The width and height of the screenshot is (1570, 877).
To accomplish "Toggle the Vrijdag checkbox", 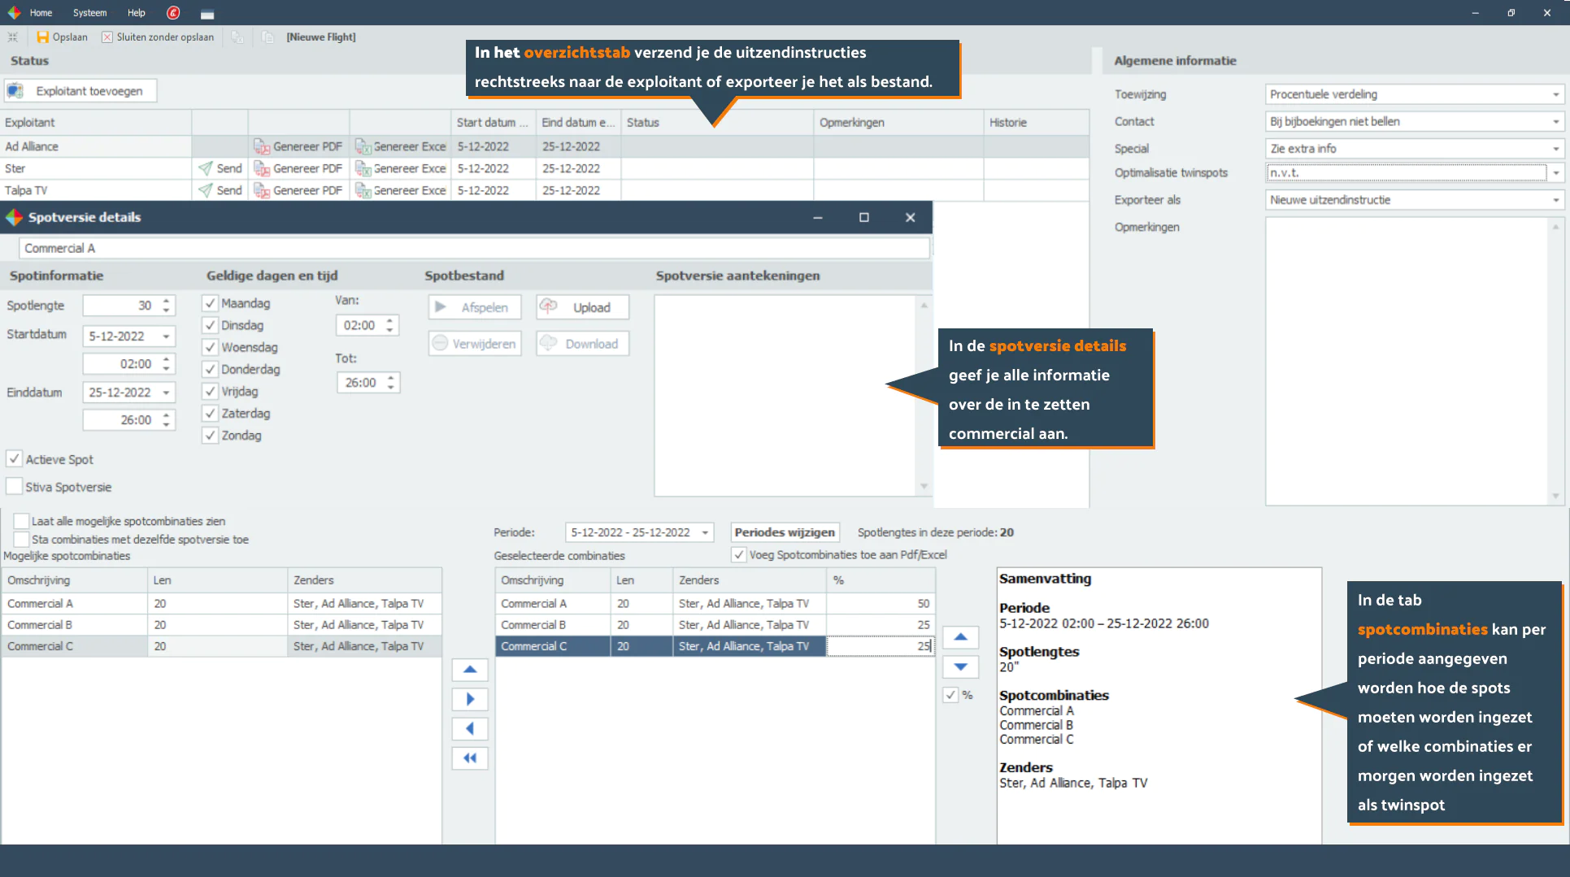I will [x=210, y=391].
